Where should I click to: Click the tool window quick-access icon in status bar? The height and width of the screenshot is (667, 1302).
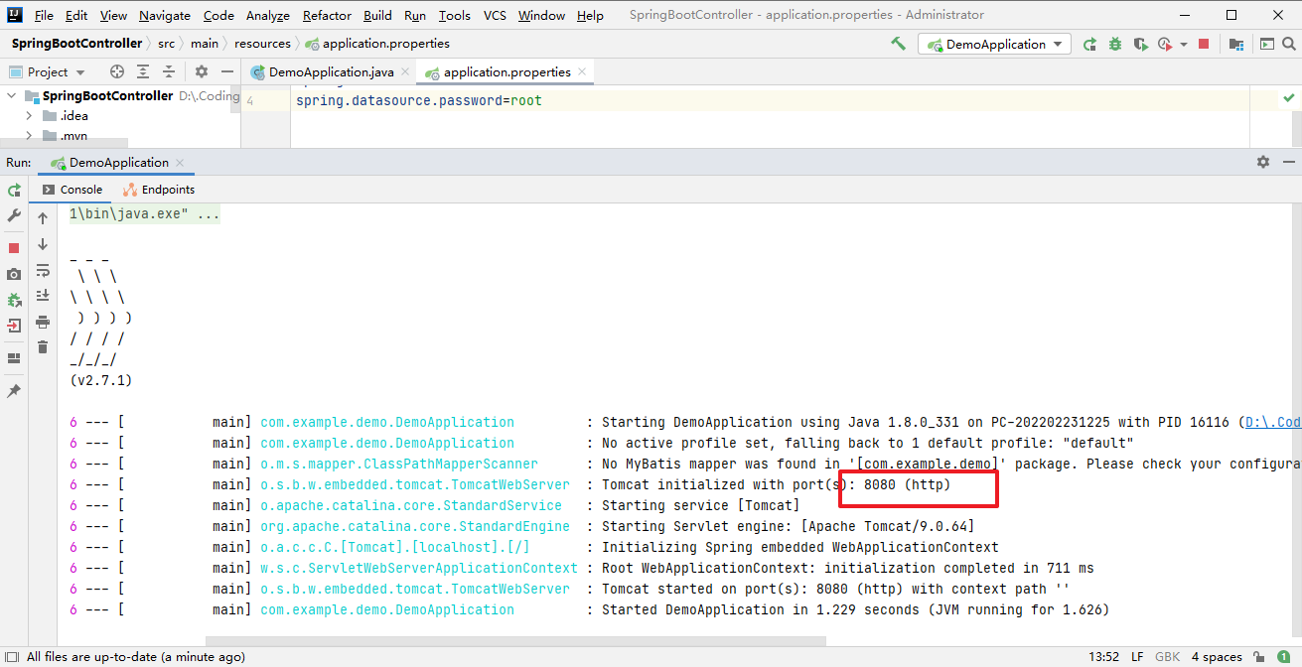12,656
